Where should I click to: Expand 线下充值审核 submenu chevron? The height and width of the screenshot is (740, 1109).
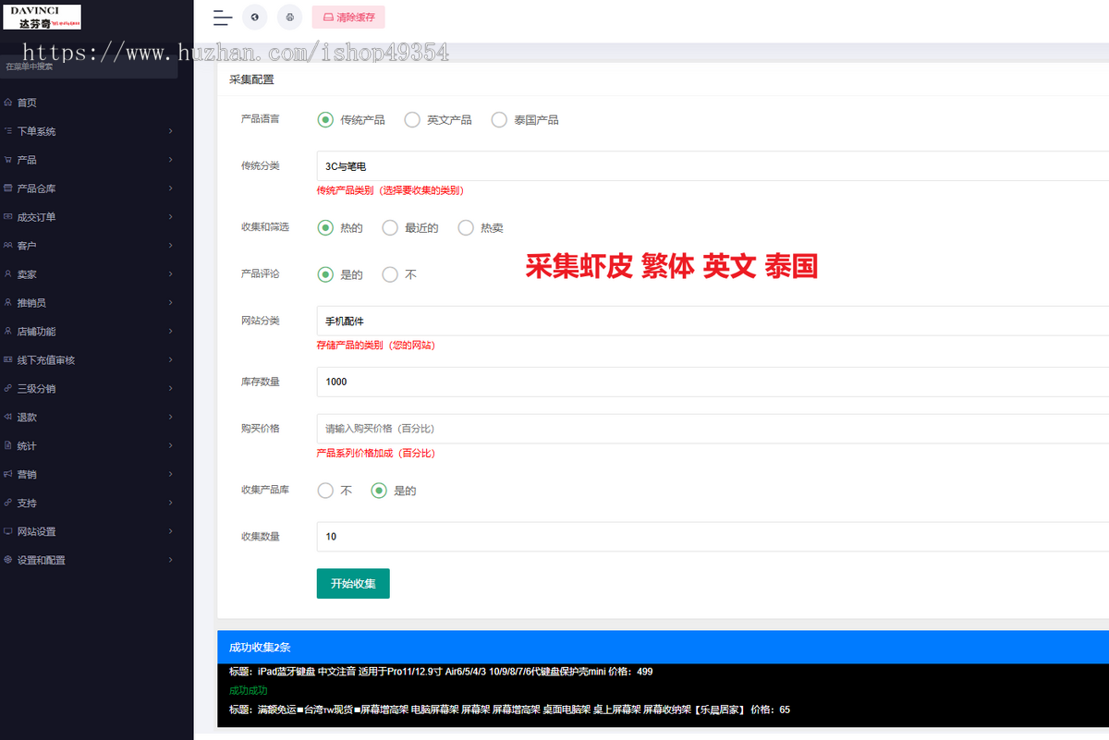pos(171,359)
